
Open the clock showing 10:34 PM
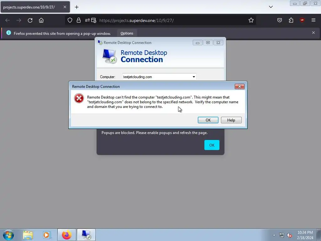305,235
